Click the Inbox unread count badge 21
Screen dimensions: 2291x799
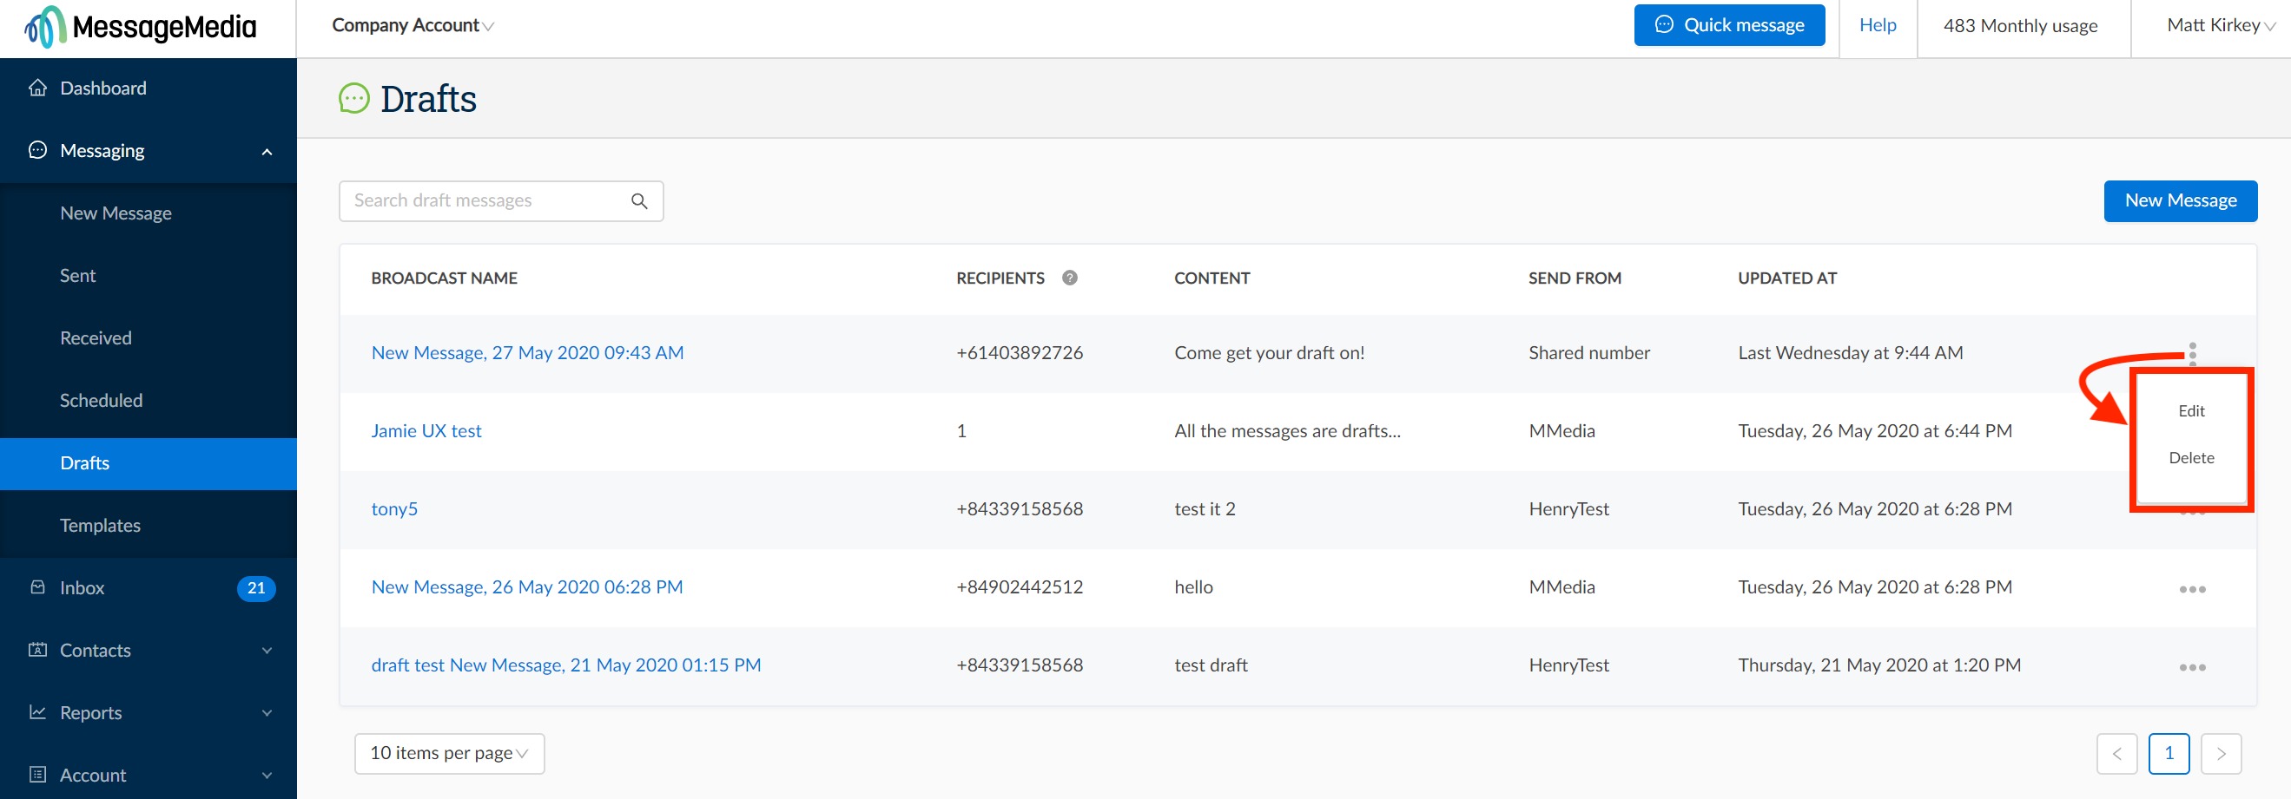[x=256, y=587]
